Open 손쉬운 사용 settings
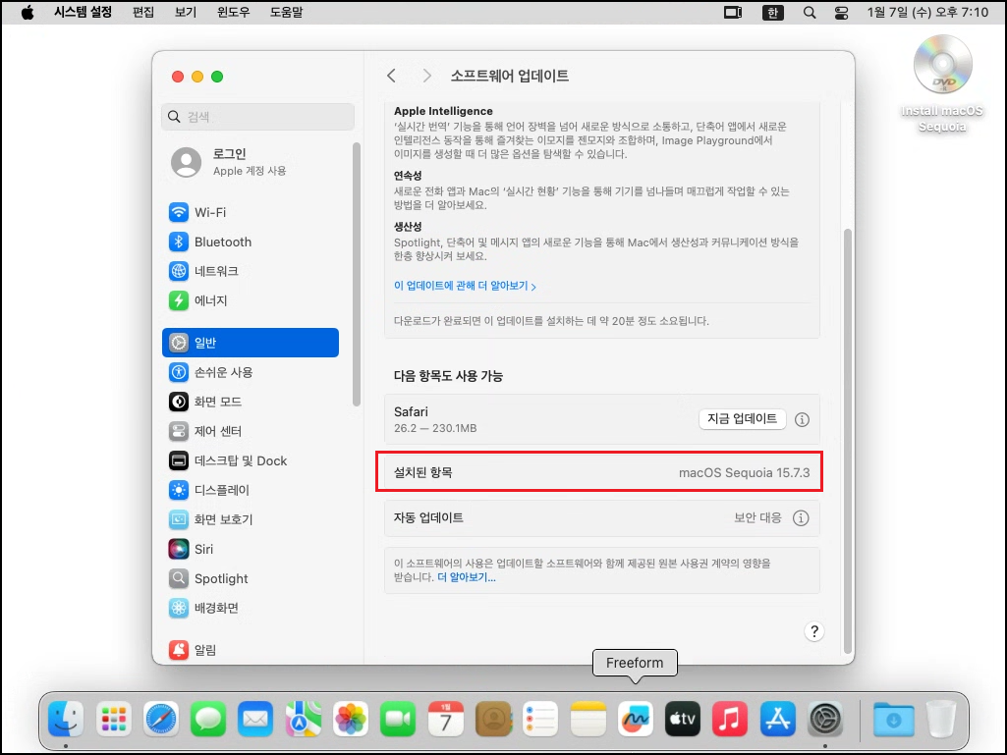The image size is (1007, 755). [x=251, y=372]
